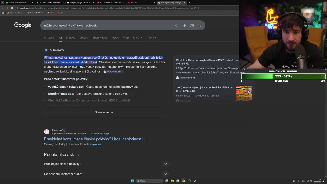Select the AI Mode search tab
The image size is (327, 184).
tap(49, 38)
